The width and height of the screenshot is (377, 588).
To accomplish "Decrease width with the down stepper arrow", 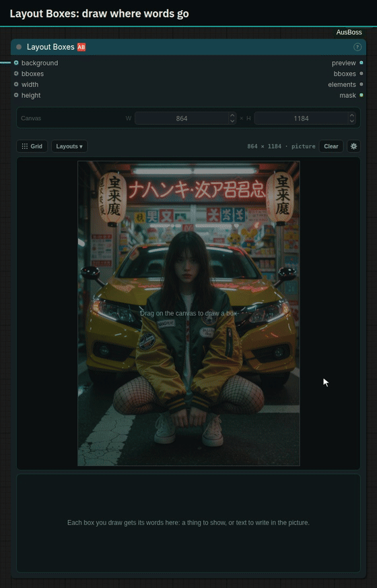I will point(232,121).
